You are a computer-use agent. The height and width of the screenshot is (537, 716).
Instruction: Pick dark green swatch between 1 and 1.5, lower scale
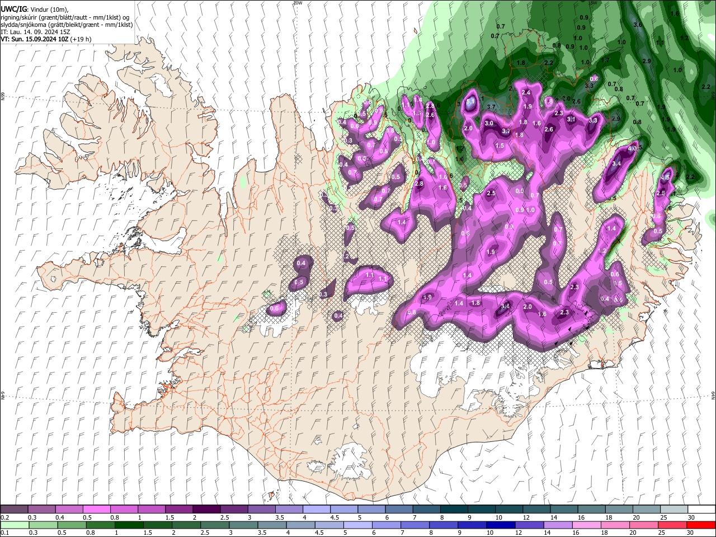tap(129, 525)
